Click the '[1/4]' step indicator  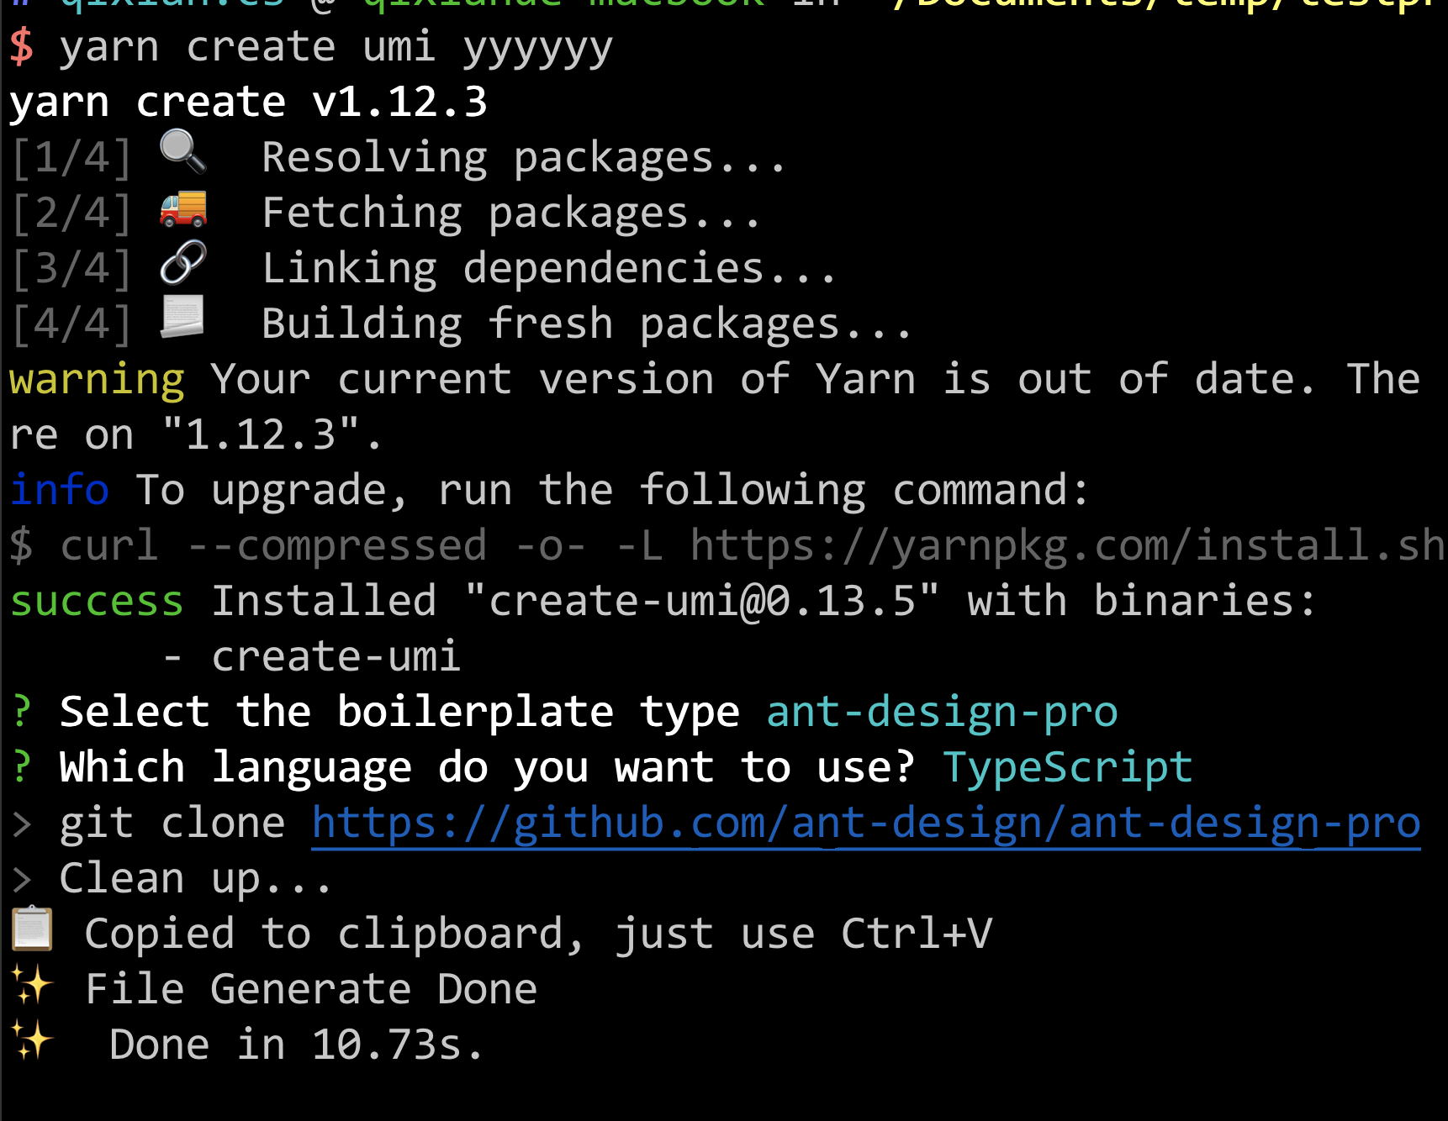click(x=72, y=158)
